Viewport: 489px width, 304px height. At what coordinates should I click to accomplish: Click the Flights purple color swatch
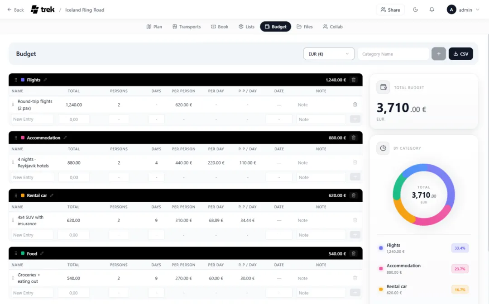pyautogui.click(x=23, y=80)
